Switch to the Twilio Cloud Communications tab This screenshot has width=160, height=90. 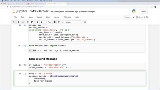pyautogui.click(x=36, y=4)
